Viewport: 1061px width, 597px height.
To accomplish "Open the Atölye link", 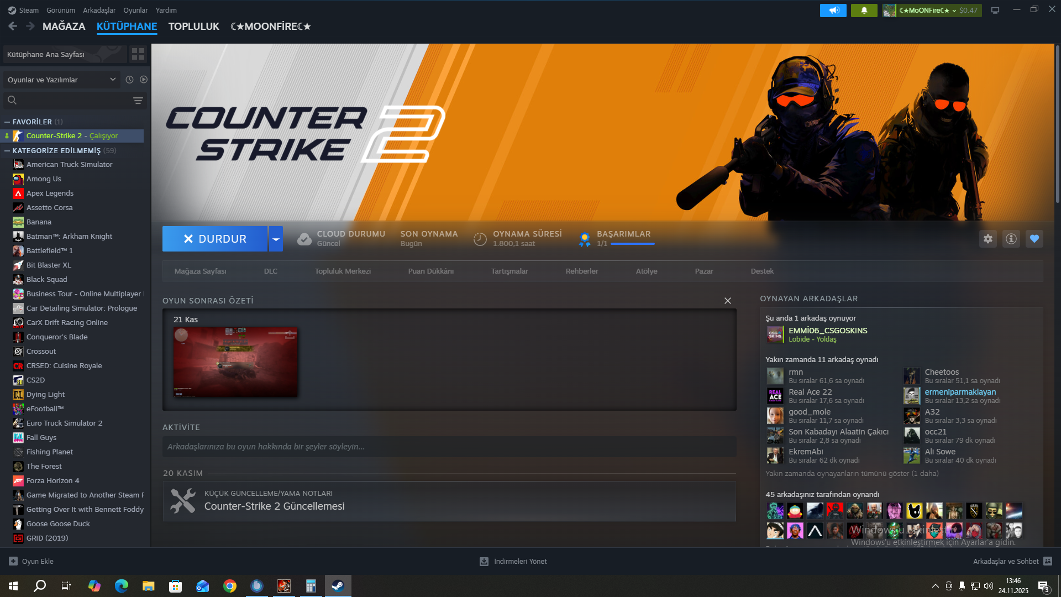I will (x=647, y=271).
